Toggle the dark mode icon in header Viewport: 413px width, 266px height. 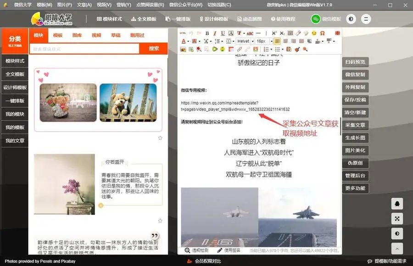(x=351, y=19)
